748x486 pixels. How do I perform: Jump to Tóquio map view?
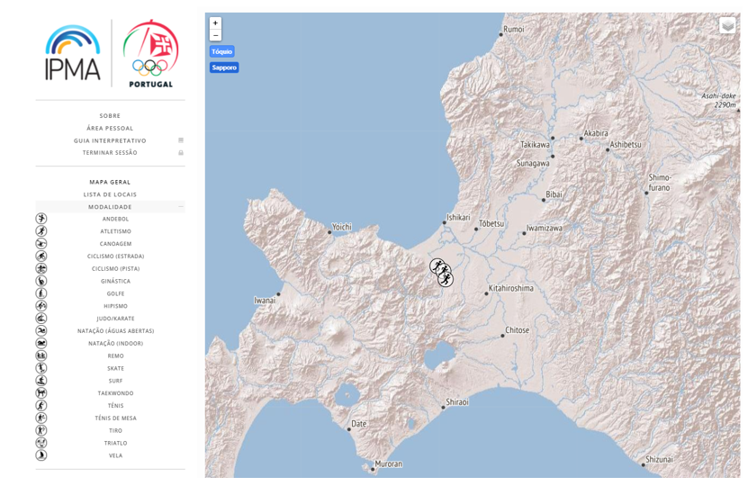point(221,51)
